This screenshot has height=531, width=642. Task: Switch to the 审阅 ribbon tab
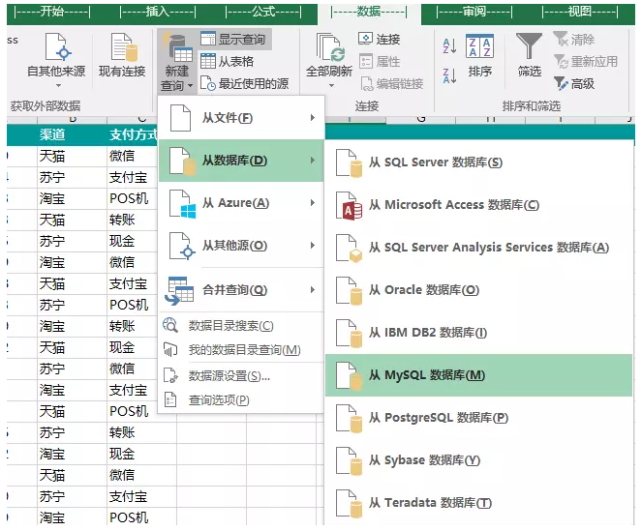click(x=474, y=12)
